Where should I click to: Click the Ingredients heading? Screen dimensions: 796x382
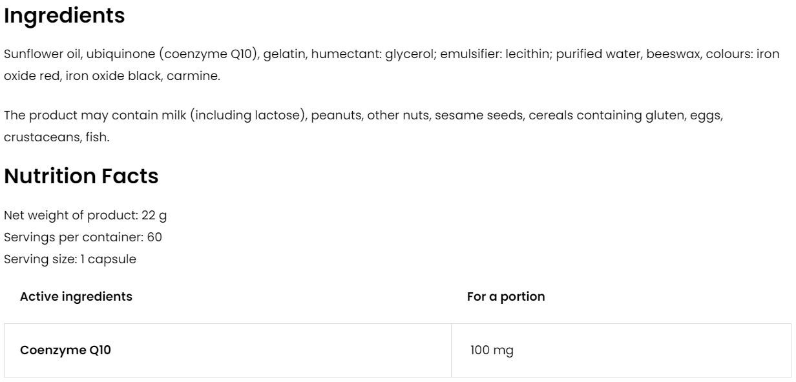pos(65,16)
